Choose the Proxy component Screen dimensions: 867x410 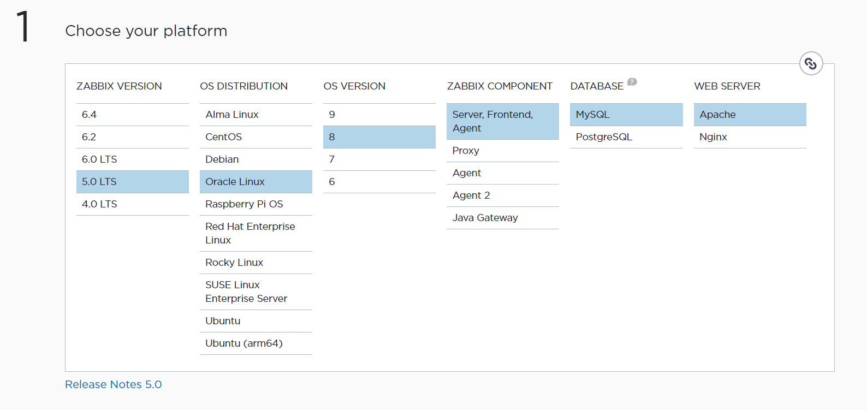503,151
